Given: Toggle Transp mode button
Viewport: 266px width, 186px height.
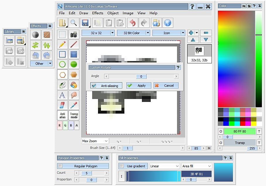Looking at the screenshot, I should 74,115.
